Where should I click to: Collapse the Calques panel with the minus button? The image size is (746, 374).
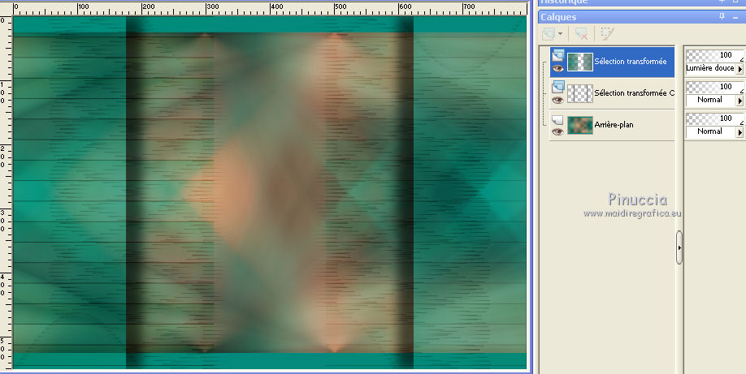click(x=735, y=17)
